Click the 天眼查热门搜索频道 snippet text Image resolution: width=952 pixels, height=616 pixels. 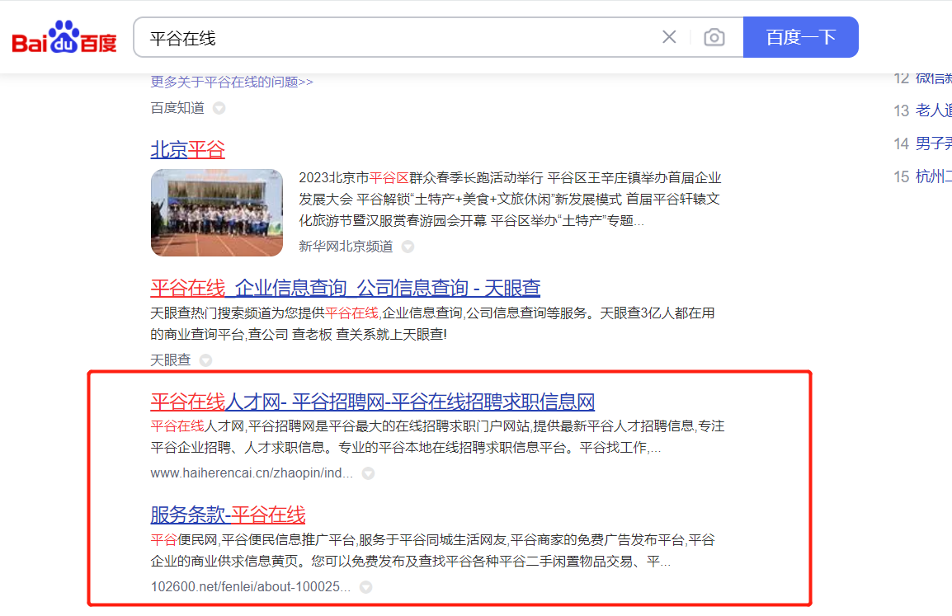click(x=432, y=323)
